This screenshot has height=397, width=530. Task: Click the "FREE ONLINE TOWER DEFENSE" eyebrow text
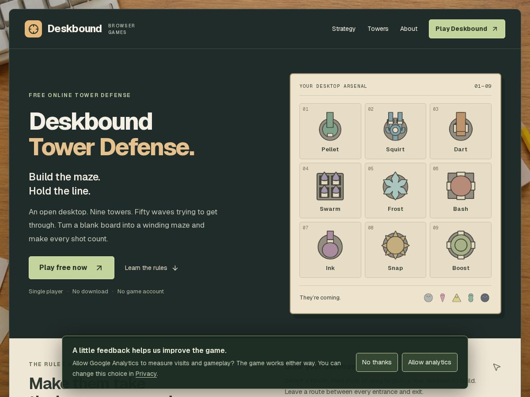point(80,95)
